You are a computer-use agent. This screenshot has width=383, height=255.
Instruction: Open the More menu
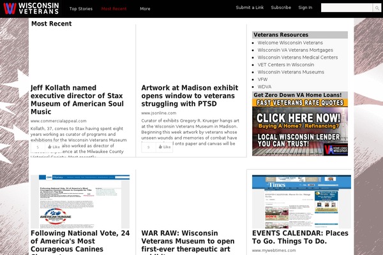coord(145,9)
